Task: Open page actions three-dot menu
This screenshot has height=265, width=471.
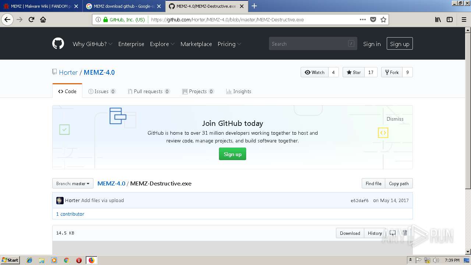Action: (x=363, y=20)
